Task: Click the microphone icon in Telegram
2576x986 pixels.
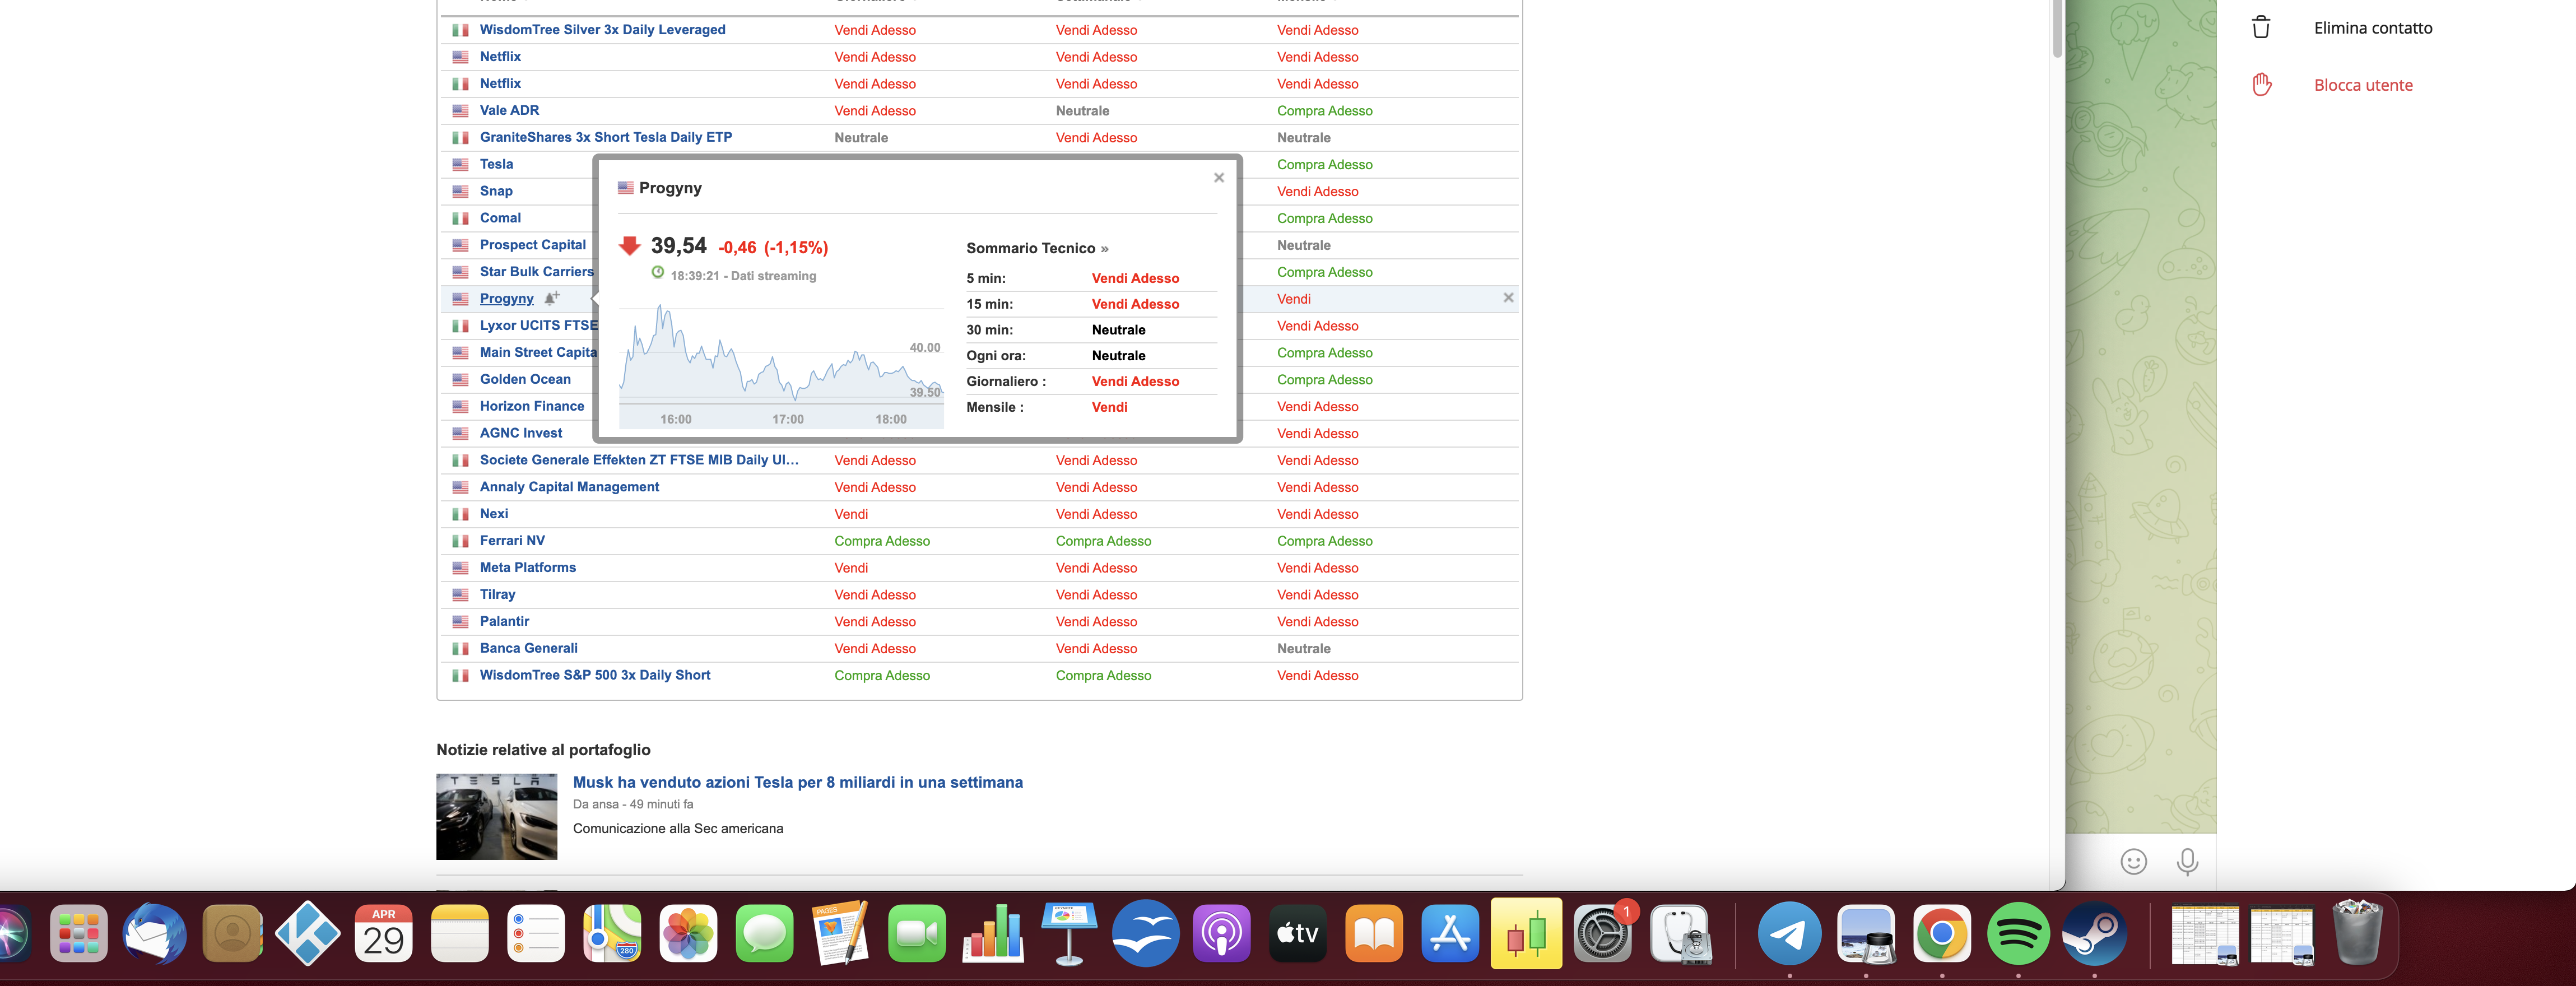Action: coord(2187,861)
